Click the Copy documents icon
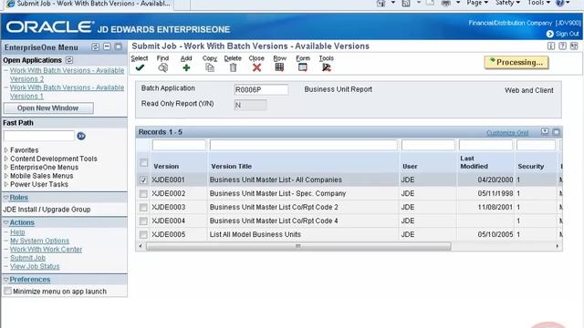Viewport: 584px width, 328px height. 210,67
